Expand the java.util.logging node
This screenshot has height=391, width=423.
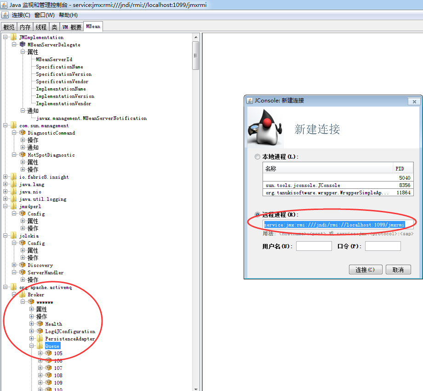point(5,199)
